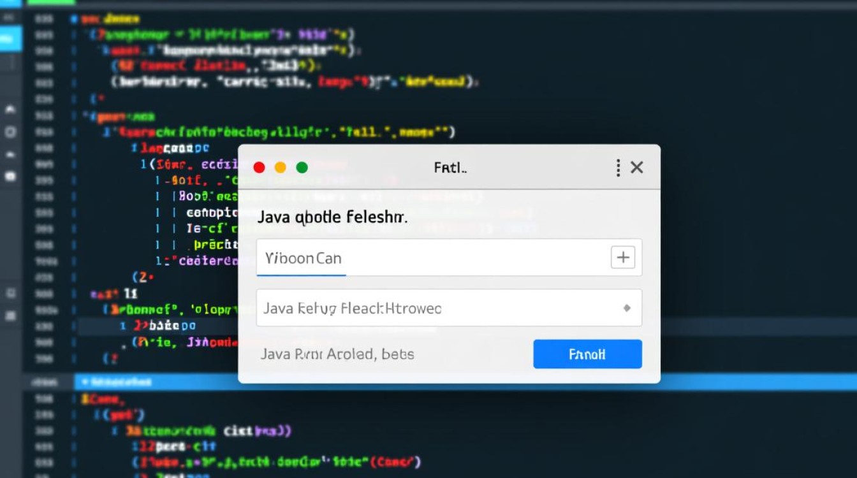Click the circular outline icon in left sidebar

click(10, 133)
